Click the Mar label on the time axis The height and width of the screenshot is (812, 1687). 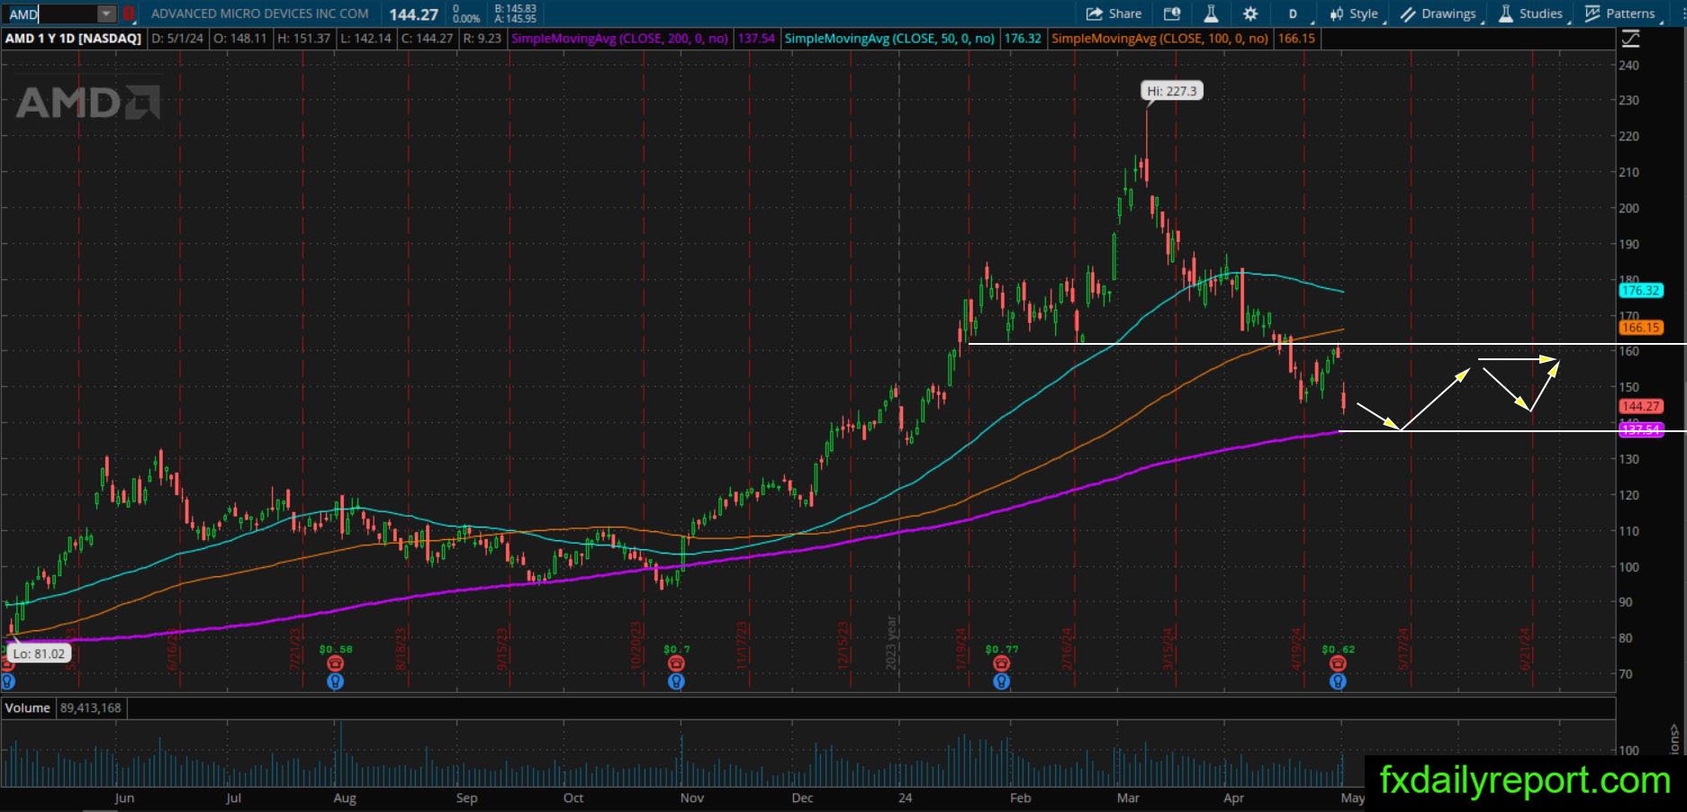click(1128, 798)
